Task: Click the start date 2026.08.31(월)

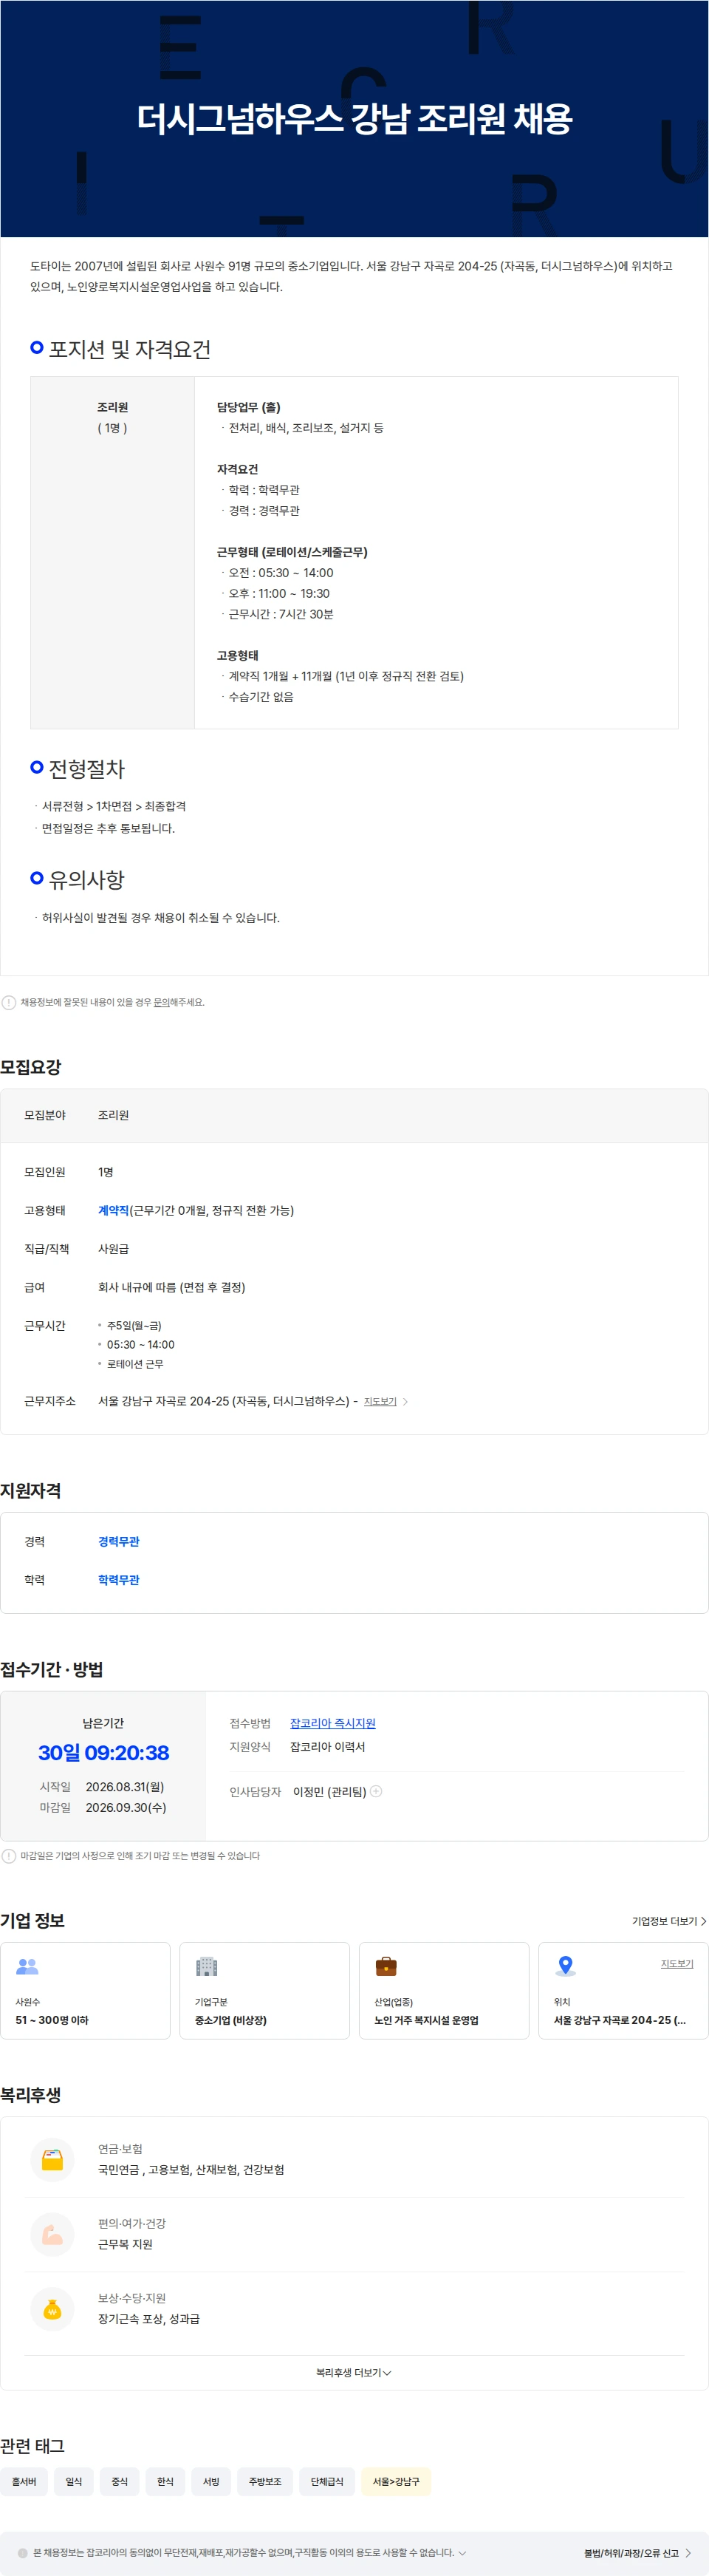Action: [125, 1786]
